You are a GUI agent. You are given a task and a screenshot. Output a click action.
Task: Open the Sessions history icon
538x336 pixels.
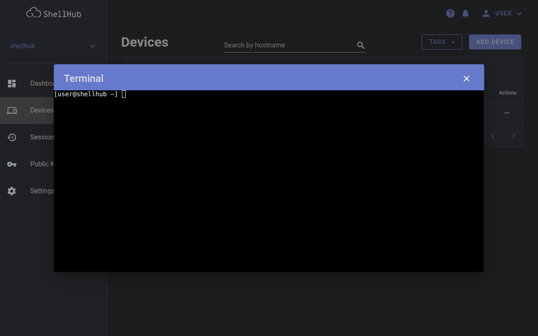pyautogui.click(x=12, y=137)
